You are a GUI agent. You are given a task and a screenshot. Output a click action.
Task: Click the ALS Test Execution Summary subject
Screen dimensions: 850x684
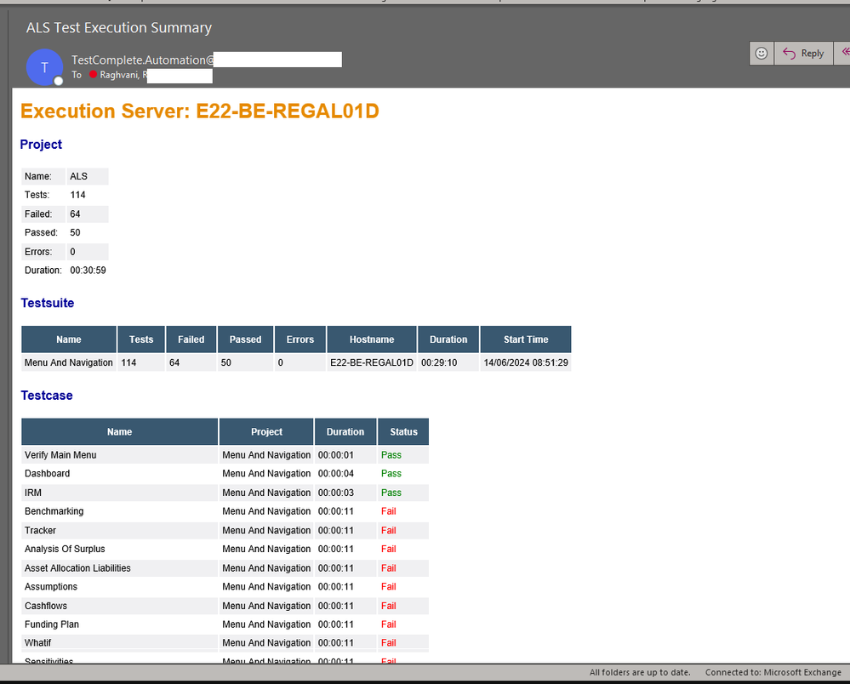(x=119, y=28)
